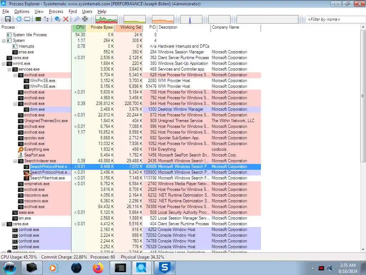366x275 pixels.
Task: Open the physical memory mini graph
Action: pos(163,19)
